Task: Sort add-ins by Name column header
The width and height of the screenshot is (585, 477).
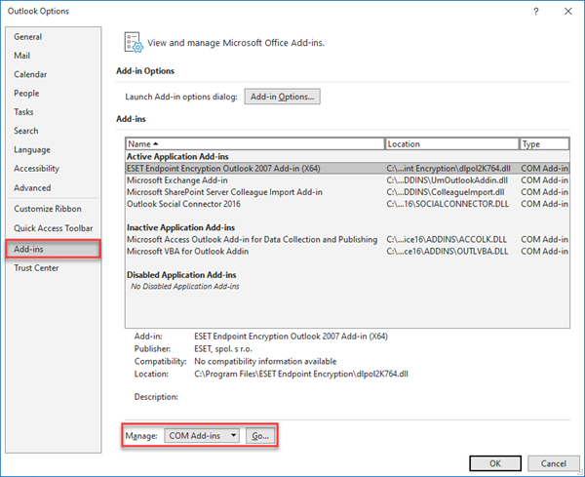Action: coord(254,144)
